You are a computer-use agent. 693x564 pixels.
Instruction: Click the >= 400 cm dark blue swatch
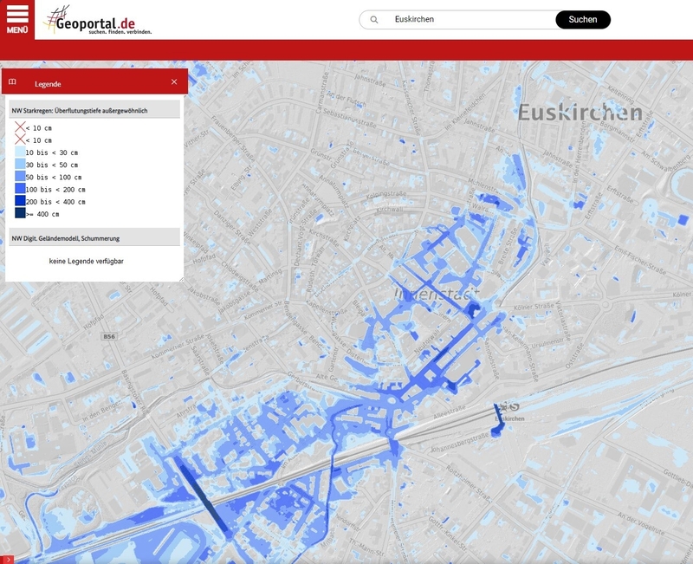pyautogui.click(x=20, y=213)
